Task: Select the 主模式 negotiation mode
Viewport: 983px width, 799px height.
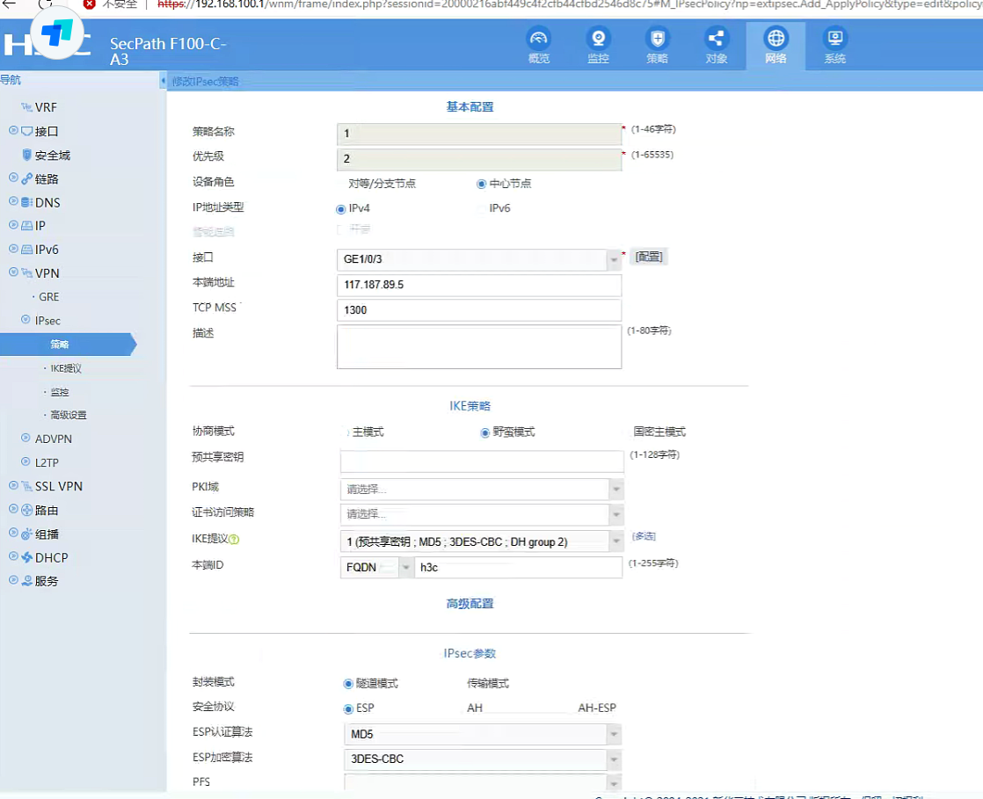Action: tap(346, 432)
